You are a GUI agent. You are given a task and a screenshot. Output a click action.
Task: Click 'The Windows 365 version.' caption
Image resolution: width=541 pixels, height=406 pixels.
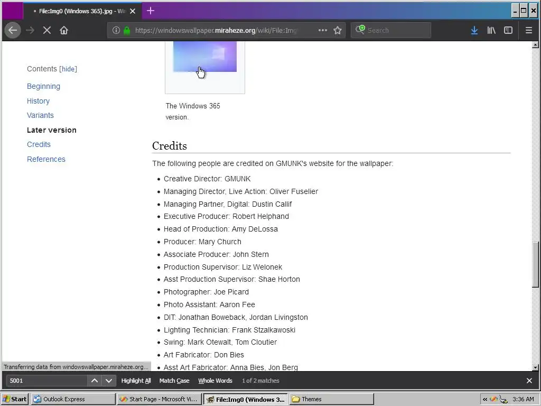pos(193,112)
